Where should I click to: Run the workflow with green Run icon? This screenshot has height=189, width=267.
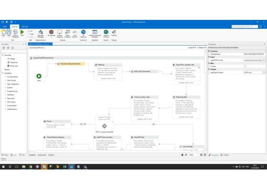(22, 33)
